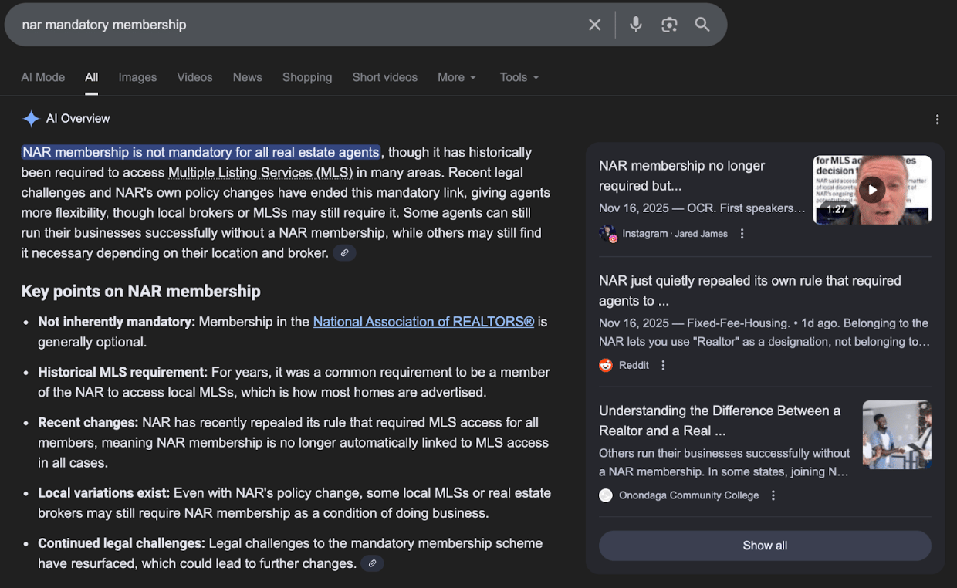Switch to Shopping tab
957x588 pixels.
tap(307, 77)
